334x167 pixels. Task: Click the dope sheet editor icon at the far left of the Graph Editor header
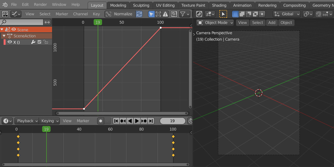(x=5, y=14)
